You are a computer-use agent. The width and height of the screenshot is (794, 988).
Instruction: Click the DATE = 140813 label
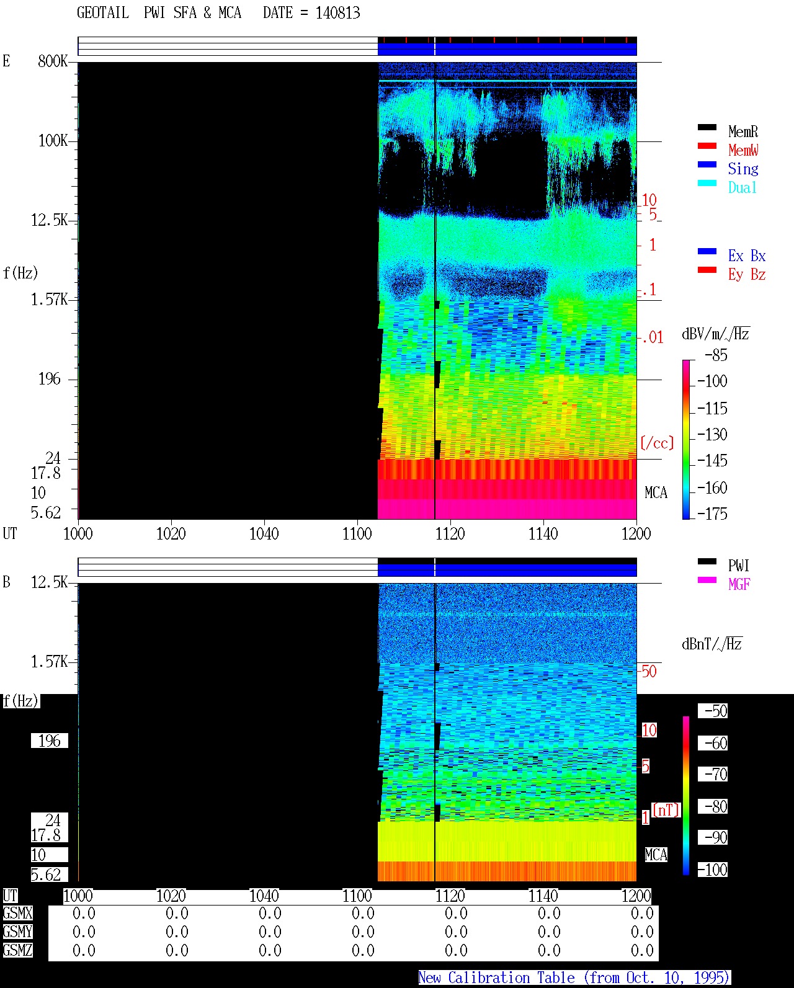(x=311, y=13)
